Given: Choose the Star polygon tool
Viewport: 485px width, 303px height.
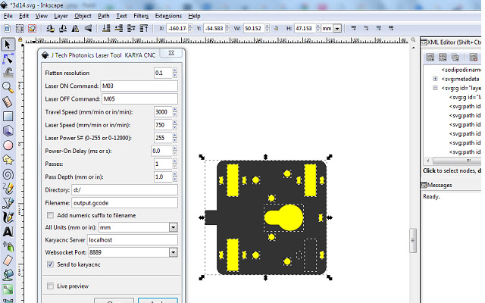Looking at the screenshot, I should click(x=8, y=159).
